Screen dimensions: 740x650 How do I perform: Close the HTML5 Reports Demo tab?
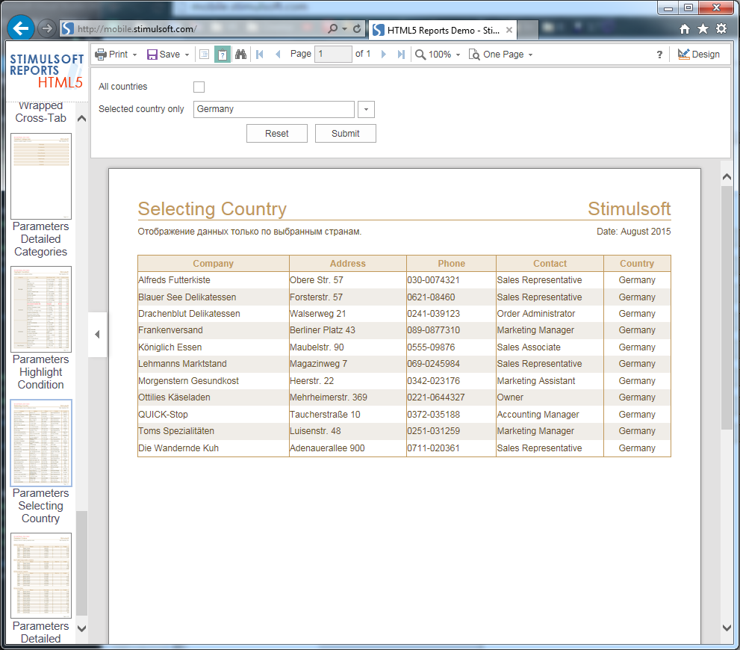[509, 30]
